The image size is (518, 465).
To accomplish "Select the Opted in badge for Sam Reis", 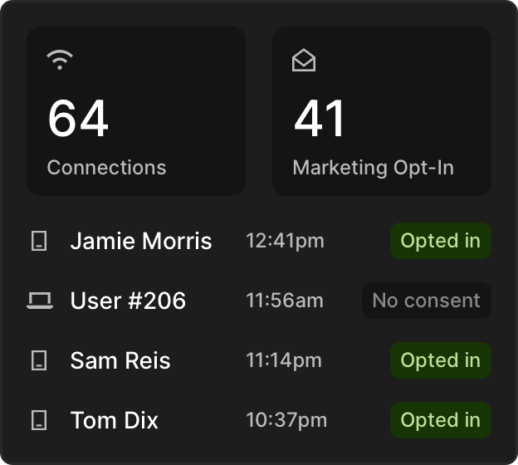I will [441, 360].
